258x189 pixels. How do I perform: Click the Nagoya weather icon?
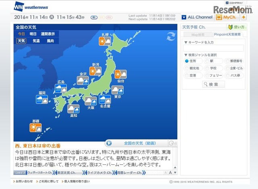(105, 100)
